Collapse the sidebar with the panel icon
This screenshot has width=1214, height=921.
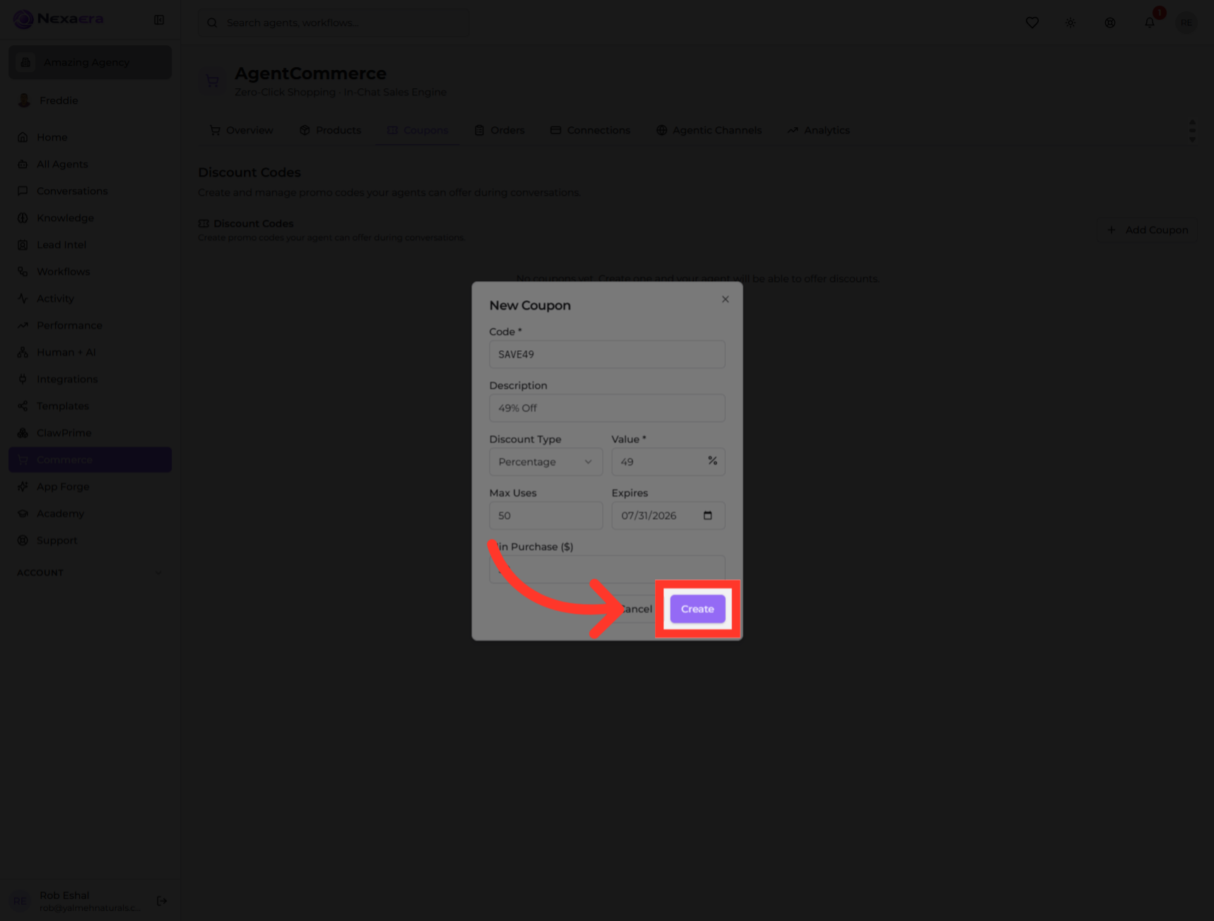point(159,20)
